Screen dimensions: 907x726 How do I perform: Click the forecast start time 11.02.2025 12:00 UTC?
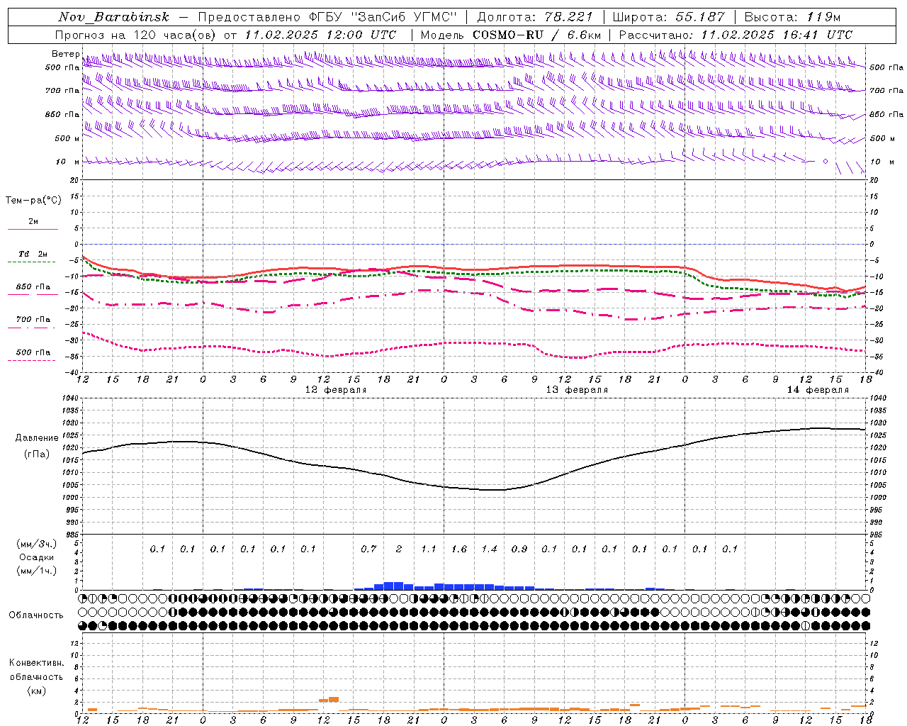(320, 35)
